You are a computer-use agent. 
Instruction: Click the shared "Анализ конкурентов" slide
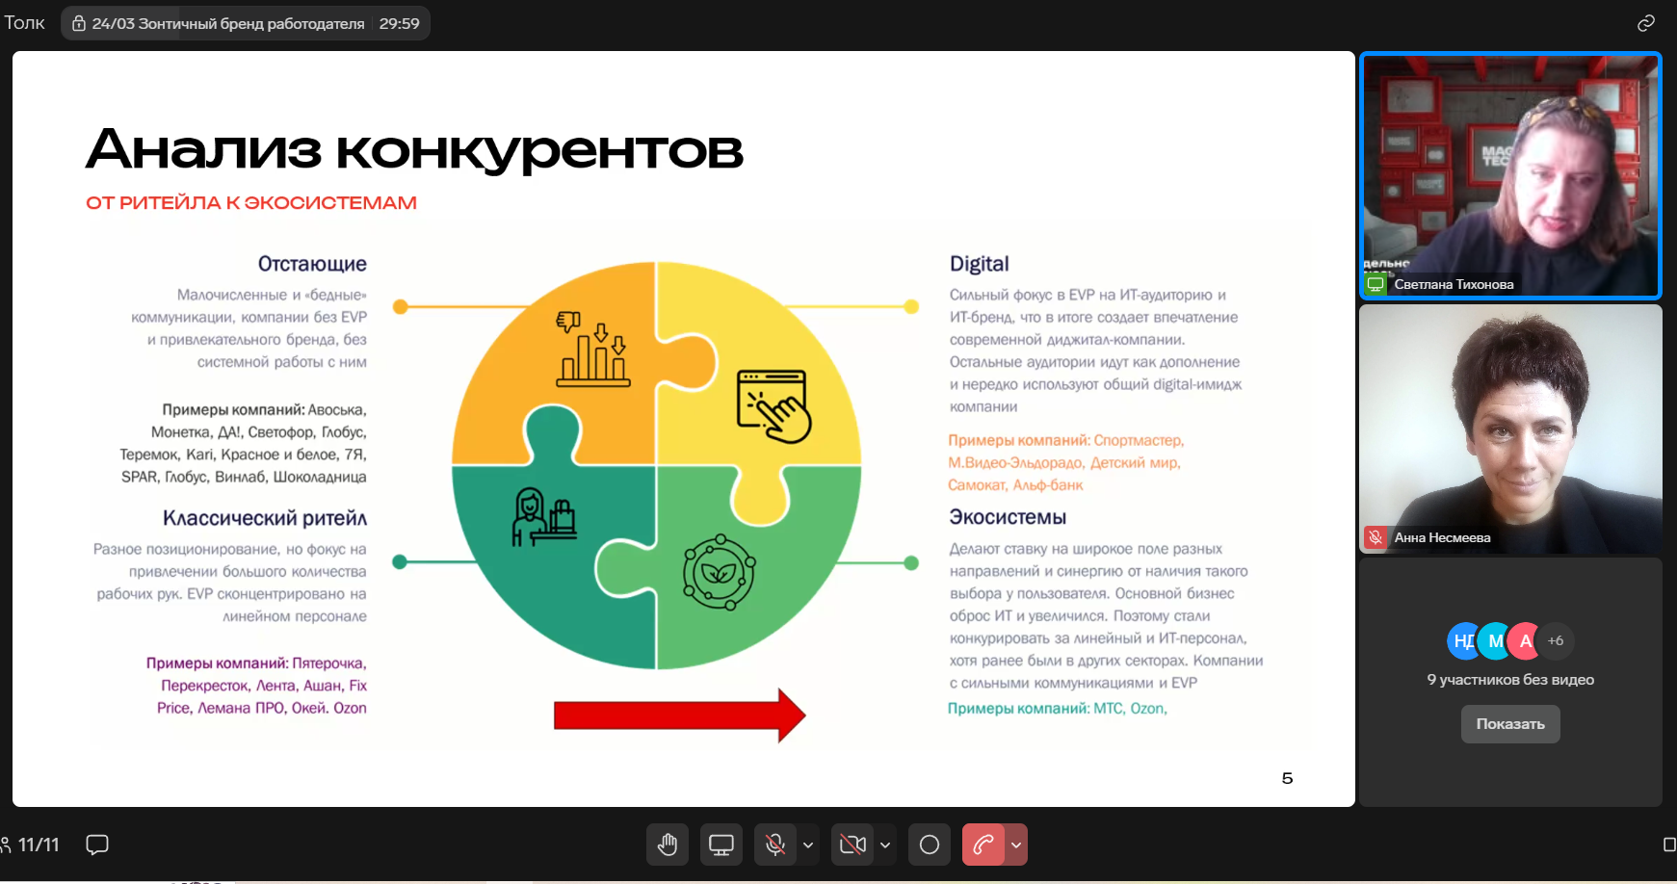pyautogui.click(x=683, y=429)
